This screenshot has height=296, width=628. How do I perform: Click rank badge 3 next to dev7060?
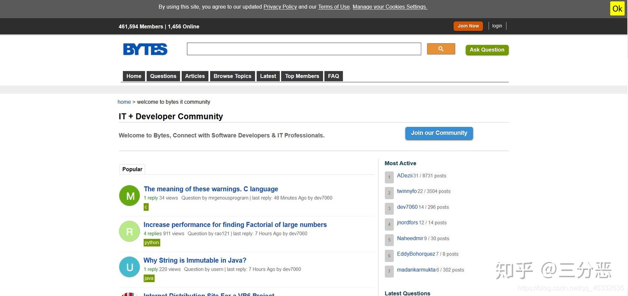click(x=389, y=209)
